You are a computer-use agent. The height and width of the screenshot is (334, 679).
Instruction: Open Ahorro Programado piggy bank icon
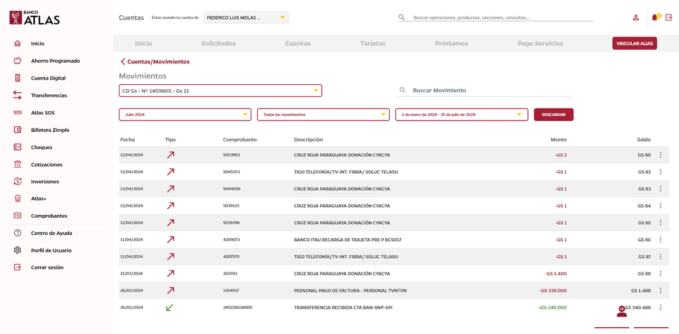18,61
